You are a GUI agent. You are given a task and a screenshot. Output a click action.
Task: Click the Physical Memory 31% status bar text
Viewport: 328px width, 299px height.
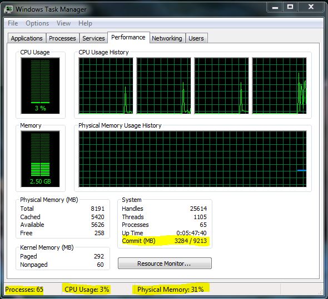coord(171,290)
